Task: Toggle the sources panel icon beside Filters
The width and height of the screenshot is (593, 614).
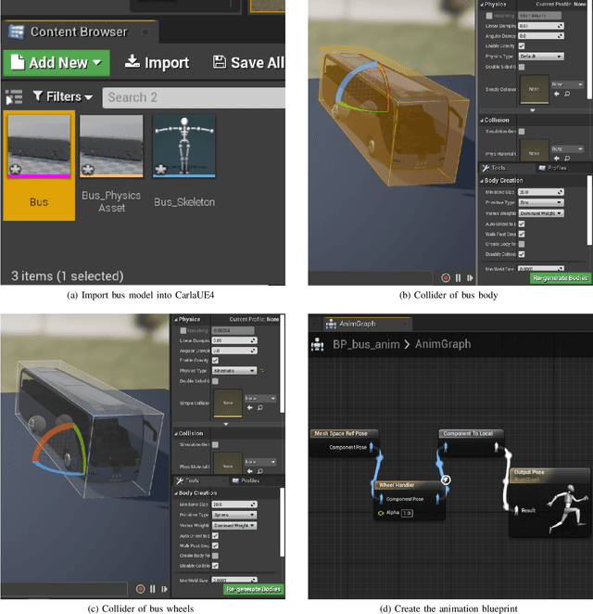Action: pyautogui.click(x=14, y=96)
